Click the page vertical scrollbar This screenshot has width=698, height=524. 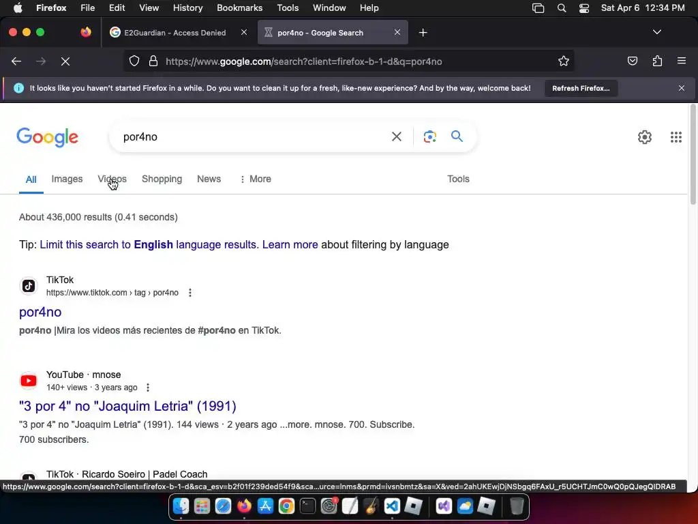click(x=693, y=154)
